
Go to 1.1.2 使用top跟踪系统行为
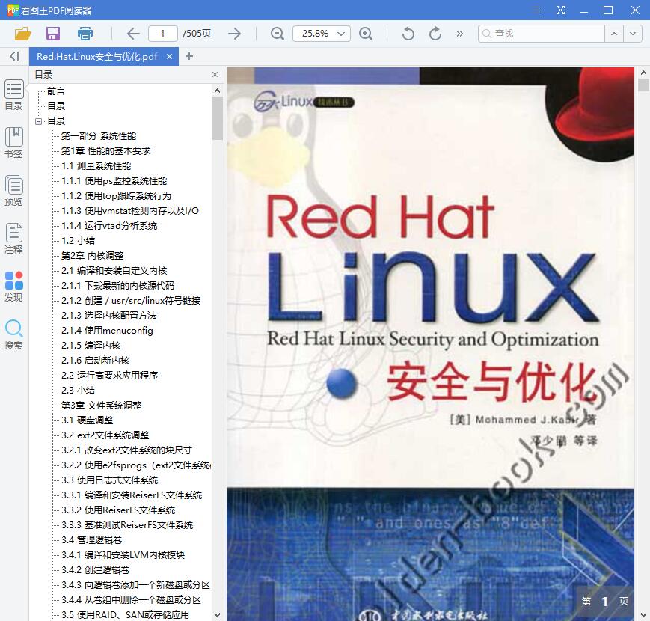(116, 196)
